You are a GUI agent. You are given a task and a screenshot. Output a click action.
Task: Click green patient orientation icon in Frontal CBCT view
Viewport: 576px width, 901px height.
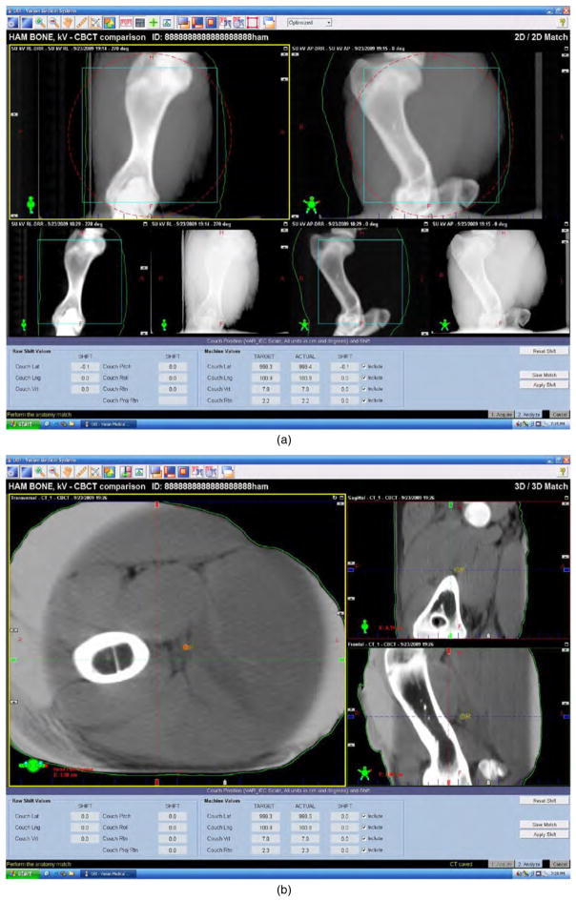click(x=363, y=770)
